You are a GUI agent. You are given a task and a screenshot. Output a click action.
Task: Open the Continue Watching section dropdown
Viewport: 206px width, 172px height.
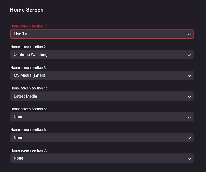point(102,55)
